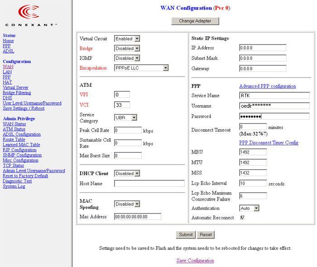Open Virtual Server page
Image resolution: width=317 pixels, height=267 pixels.
click(x=15, y=88)
